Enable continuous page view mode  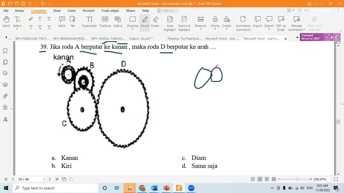pyautogui.click(x=260, y=179)
